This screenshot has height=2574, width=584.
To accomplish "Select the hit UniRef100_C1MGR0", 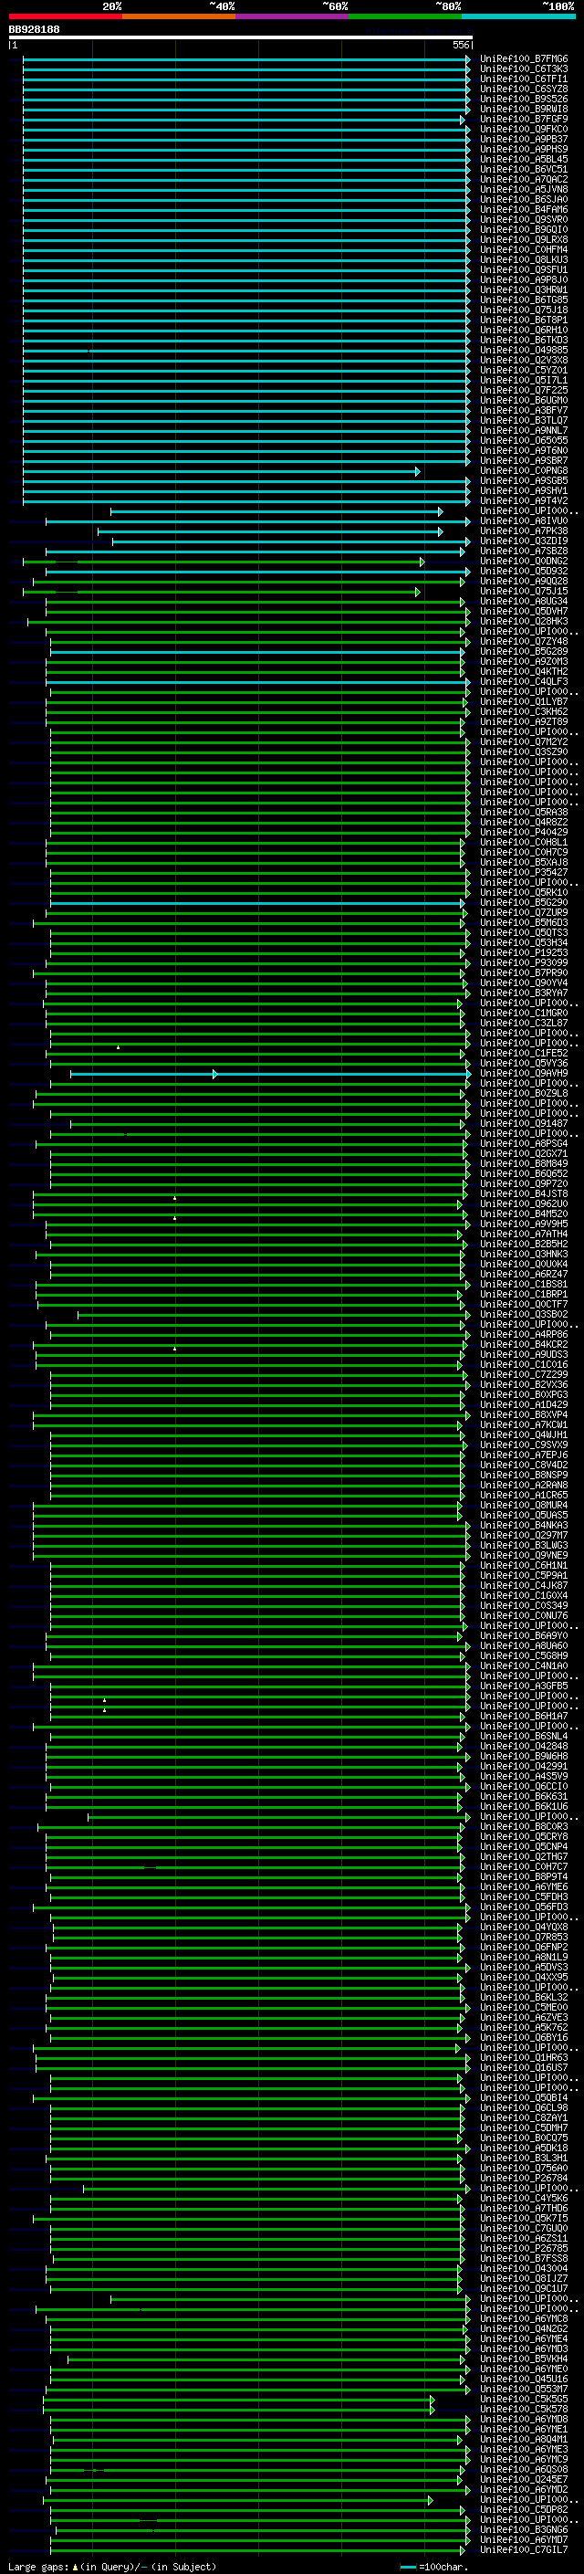I will coord(524,1014).
